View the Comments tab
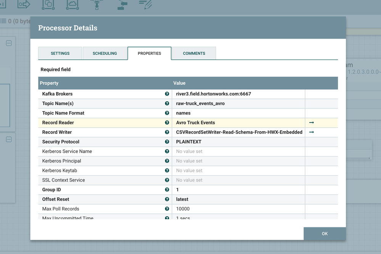Viewport: 381px width, 254px height. click(194, 53)
